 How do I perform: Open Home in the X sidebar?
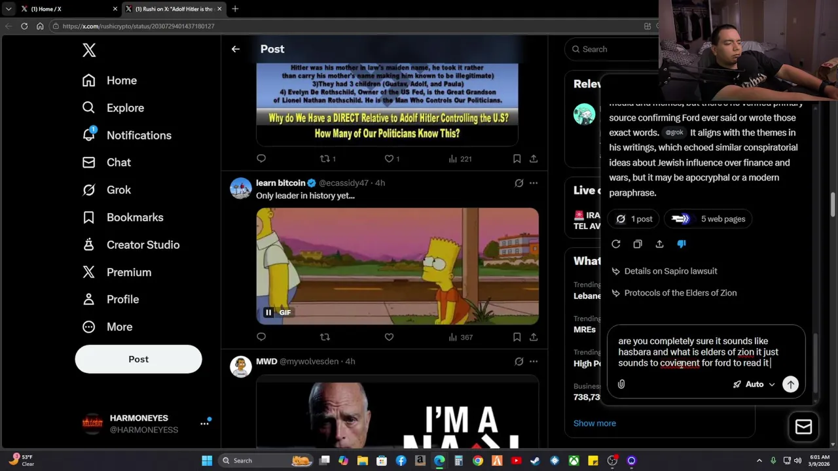pyautogui.click(x=109, y=80)
